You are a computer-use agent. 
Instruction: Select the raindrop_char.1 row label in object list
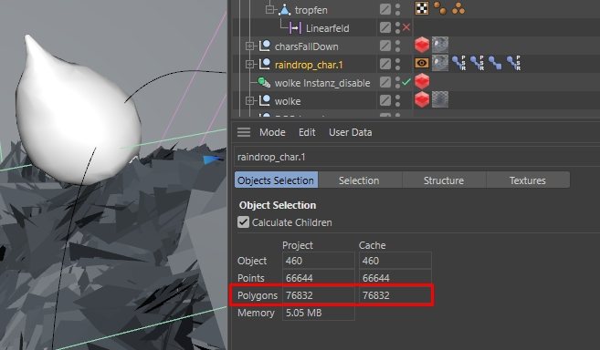tap(309, 65)
